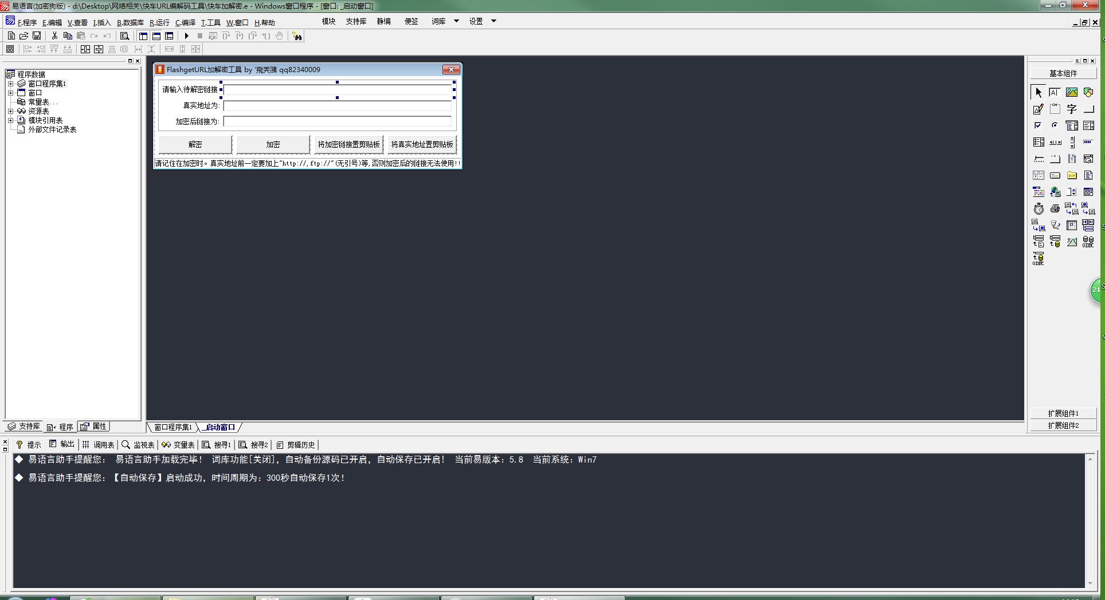
Task: Open the T.工具 menu
Action: point(210,23)
